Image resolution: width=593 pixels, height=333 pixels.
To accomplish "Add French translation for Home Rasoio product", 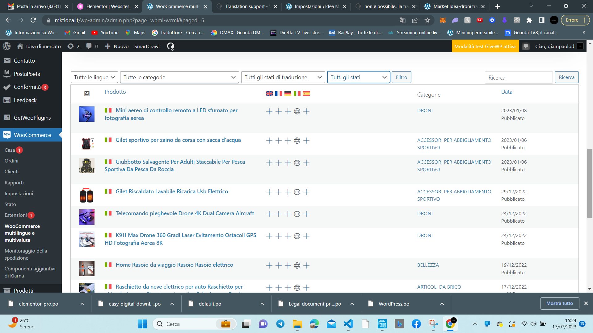I will pyautogui.click(x=278, y=265).
